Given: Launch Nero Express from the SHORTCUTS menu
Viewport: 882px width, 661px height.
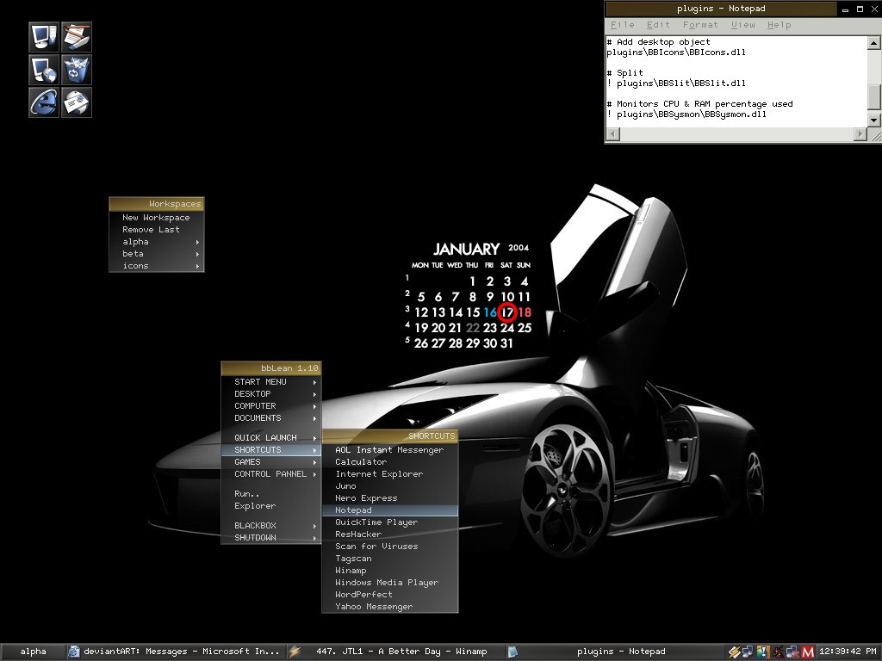Looking at the screenshot, I should pos(390,498).
